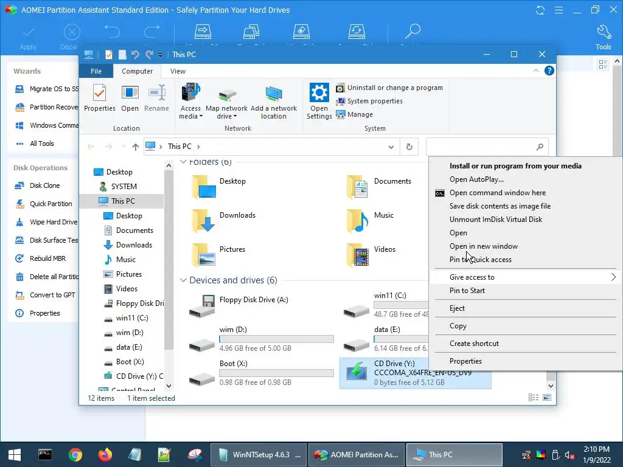This screenshot has height=467, width=623.
Task: Click data (E:) in navigation tree
Action: (x=123, y=347)
